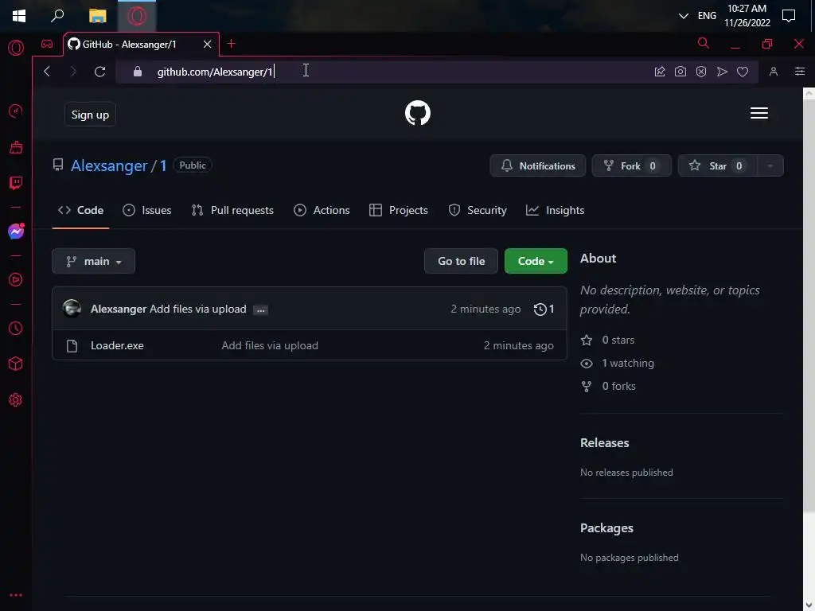Click the Alexsanger avatar thumbnail
Viewport: 815px width, 611px height.
pyautogui.click(x=72, y=309)
